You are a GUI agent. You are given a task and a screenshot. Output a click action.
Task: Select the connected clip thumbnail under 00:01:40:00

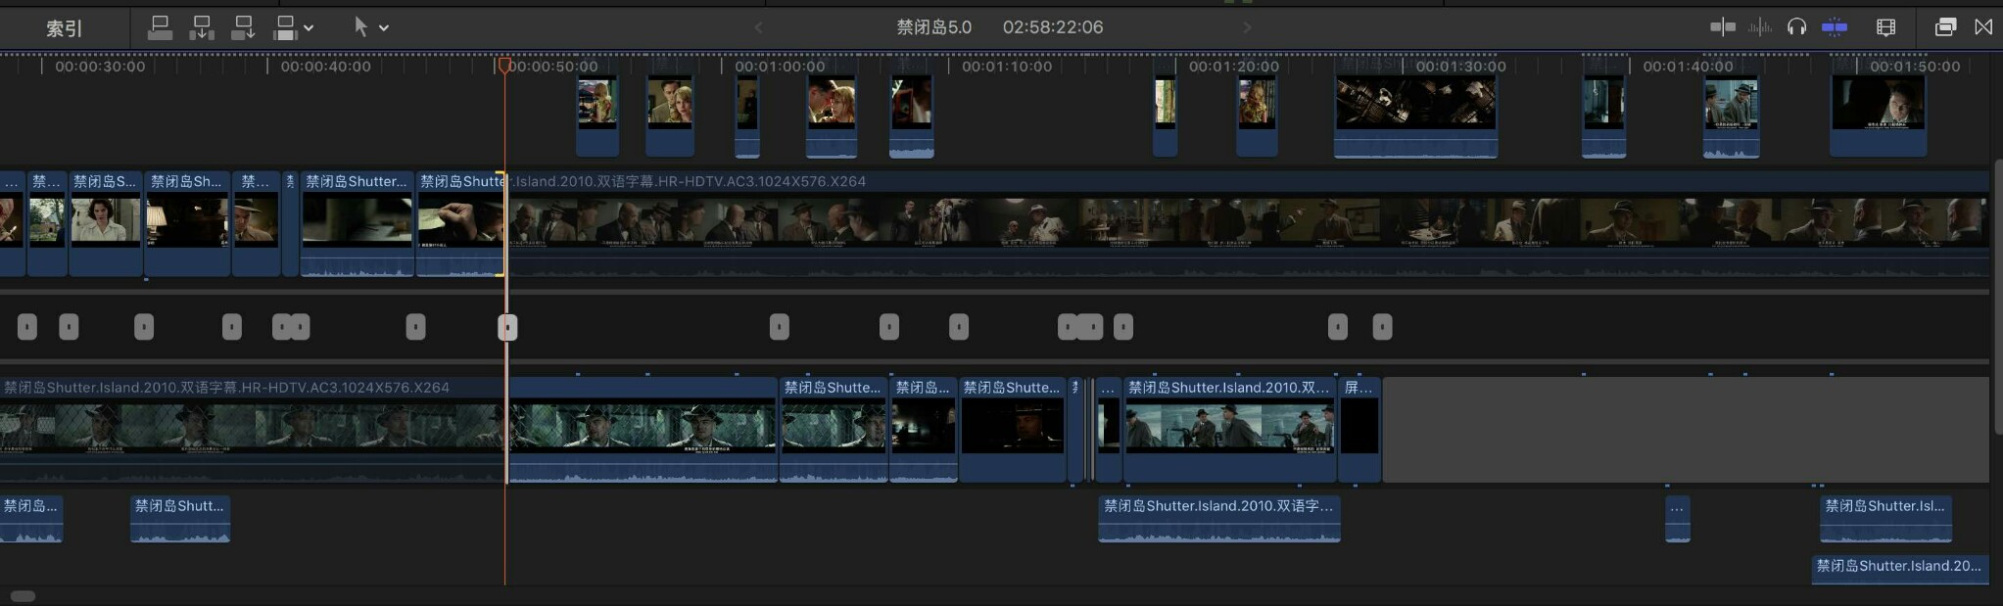1731,116
